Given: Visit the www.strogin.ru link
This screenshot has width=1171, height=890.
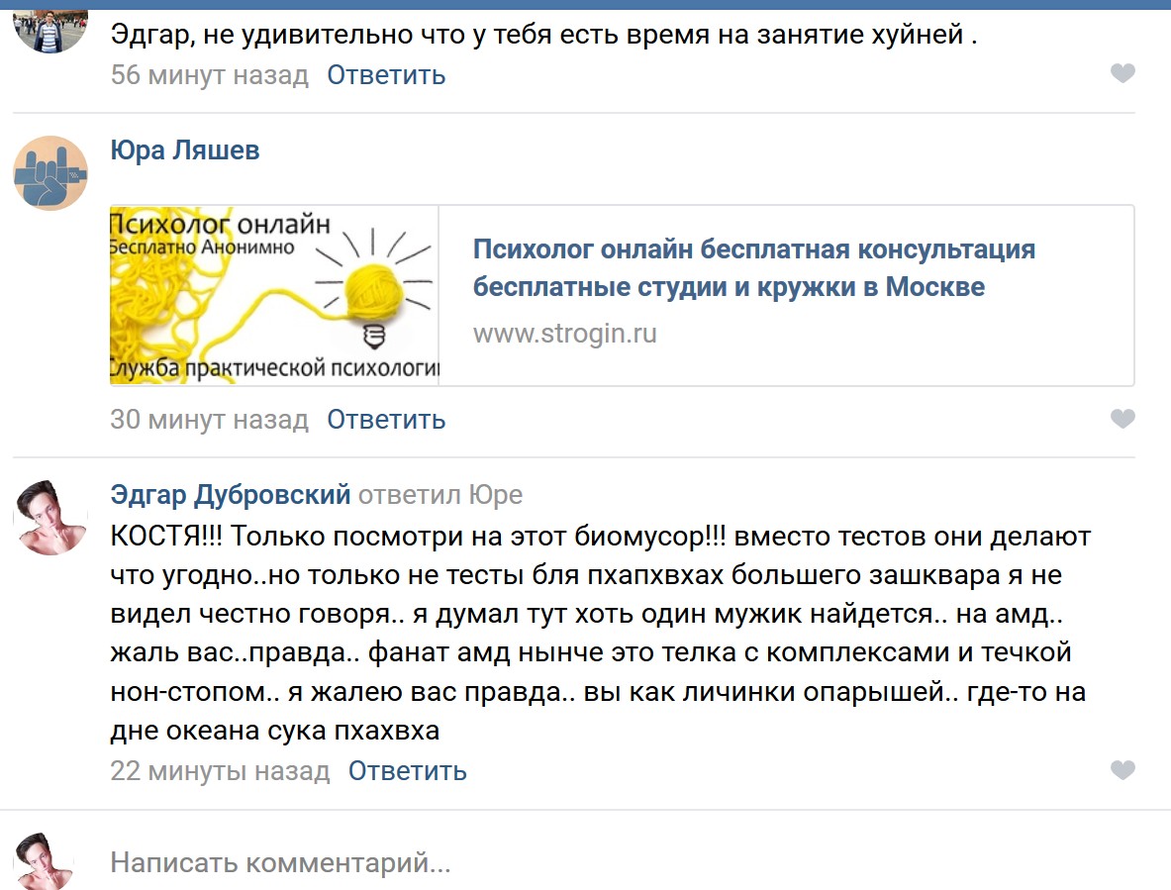Looking at the screenshot, I should [564, 334].
